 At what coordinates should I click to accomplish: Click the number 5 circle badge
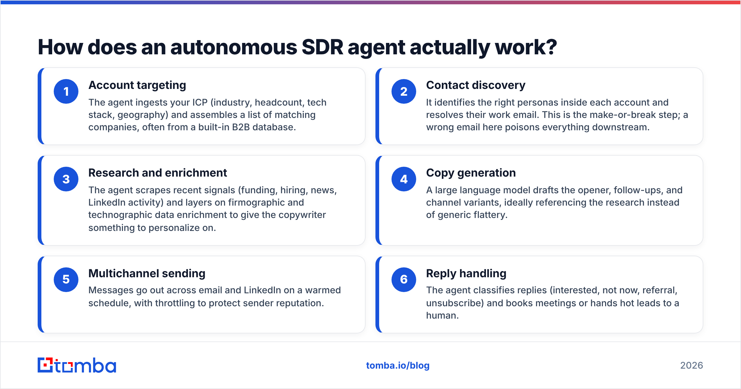pyautogui.click(x=66, y=280)
